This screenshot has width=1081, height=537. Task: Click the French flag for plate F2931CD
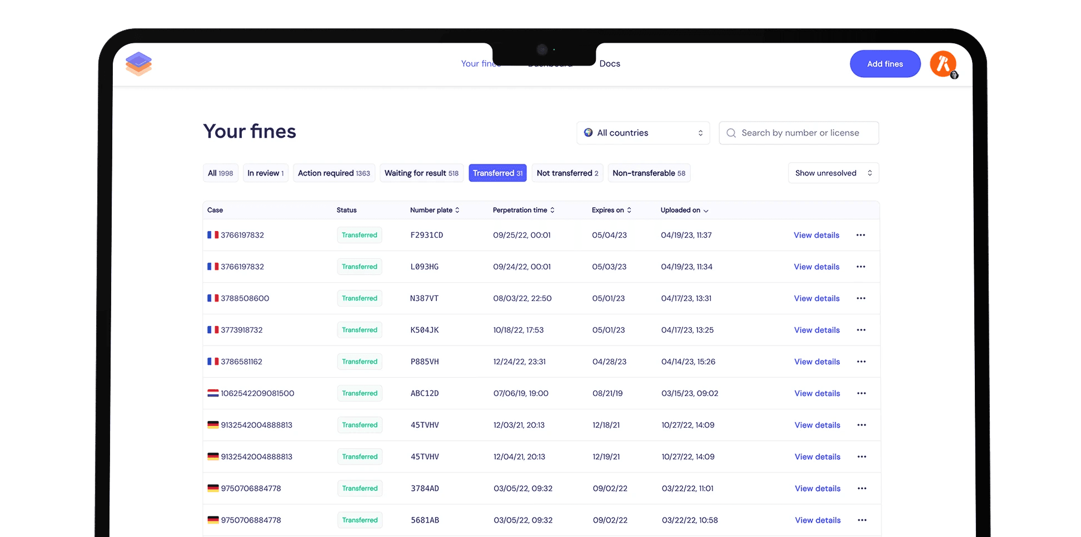coord(213,235)
